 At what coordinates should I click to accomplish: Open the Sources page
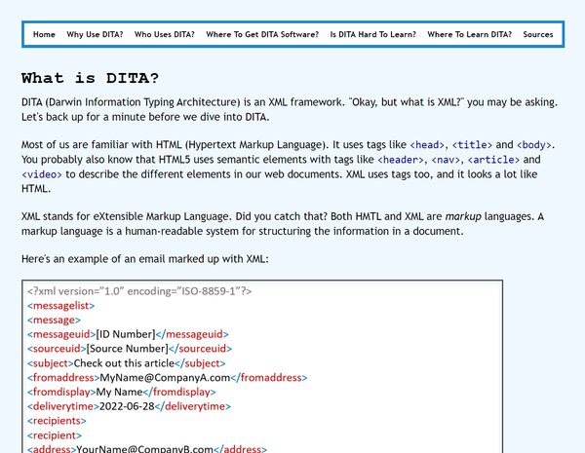(537, 34)
